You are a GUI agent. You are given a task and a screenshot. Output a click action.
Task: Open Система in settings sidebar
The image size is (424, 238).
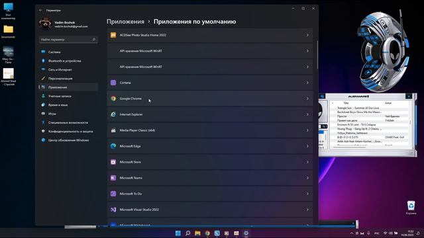pos(68,52)
